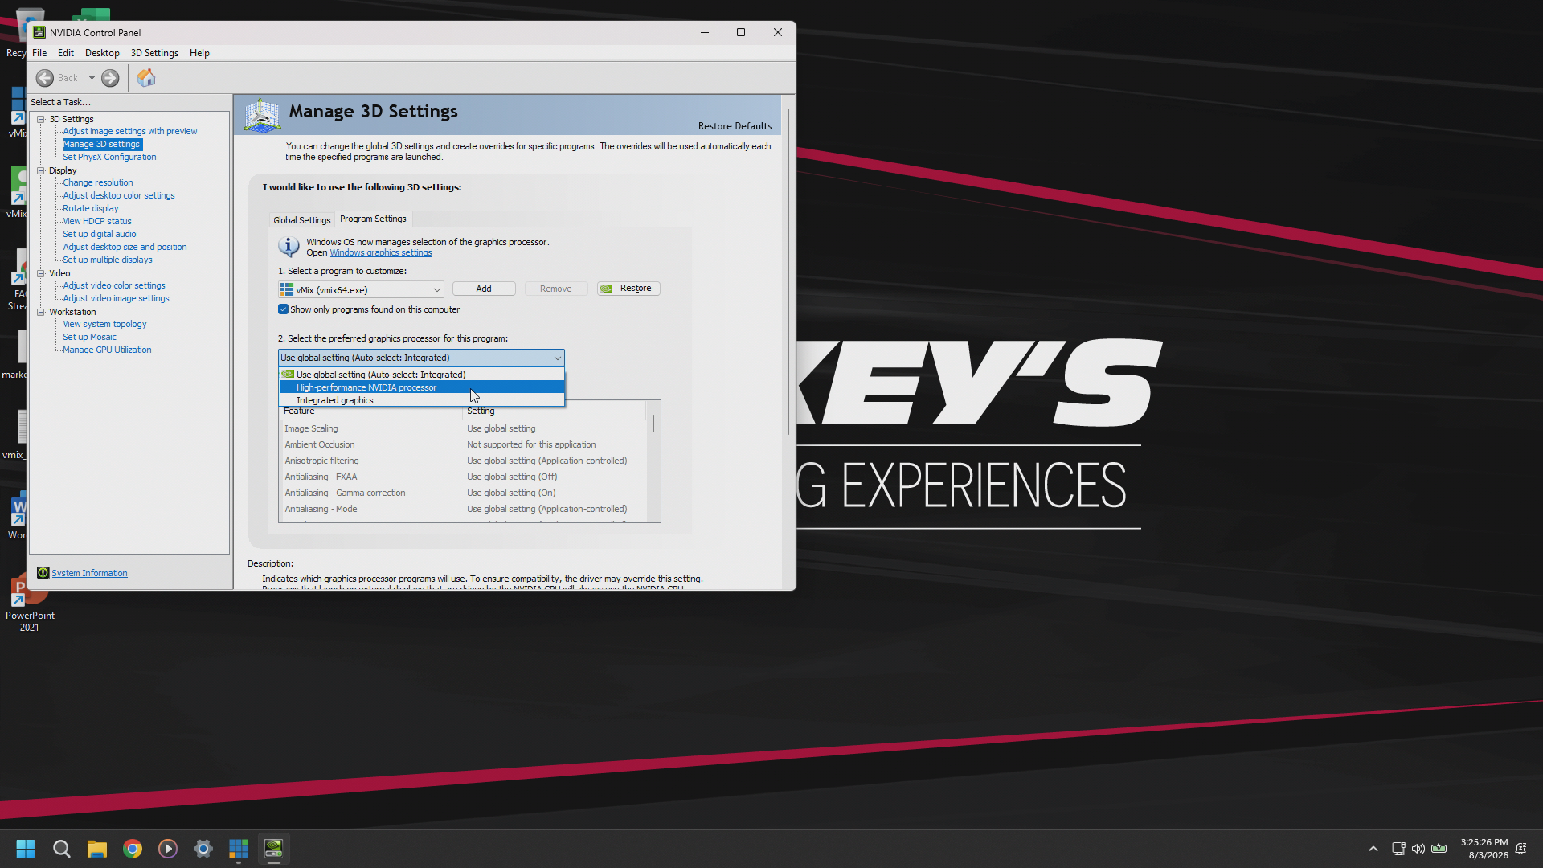The image size is (1543, 868).
Task: Open 'Set up digital audio' task
Action: (x=100, y=235)
